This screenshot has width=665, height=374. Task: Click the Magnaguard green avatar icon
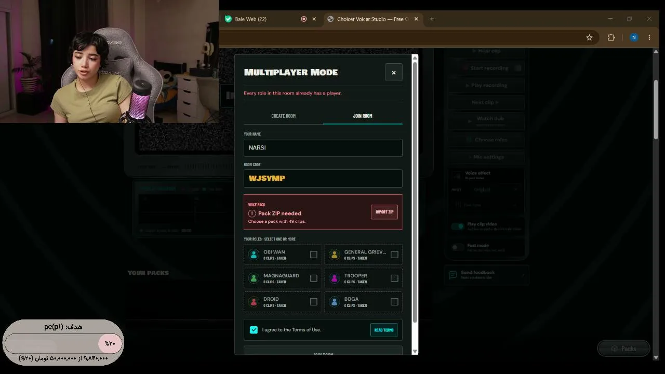(x=254, y=278)
